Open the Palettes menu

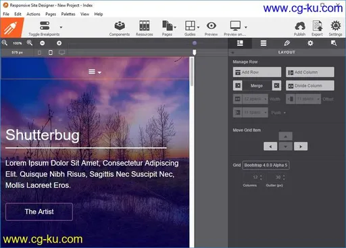68,14
